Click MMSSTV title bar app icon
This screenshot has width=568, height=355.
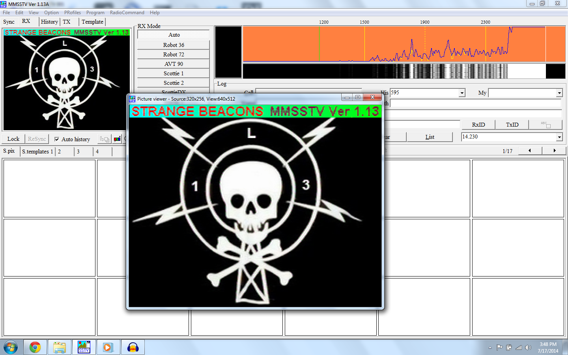point(3,4)
